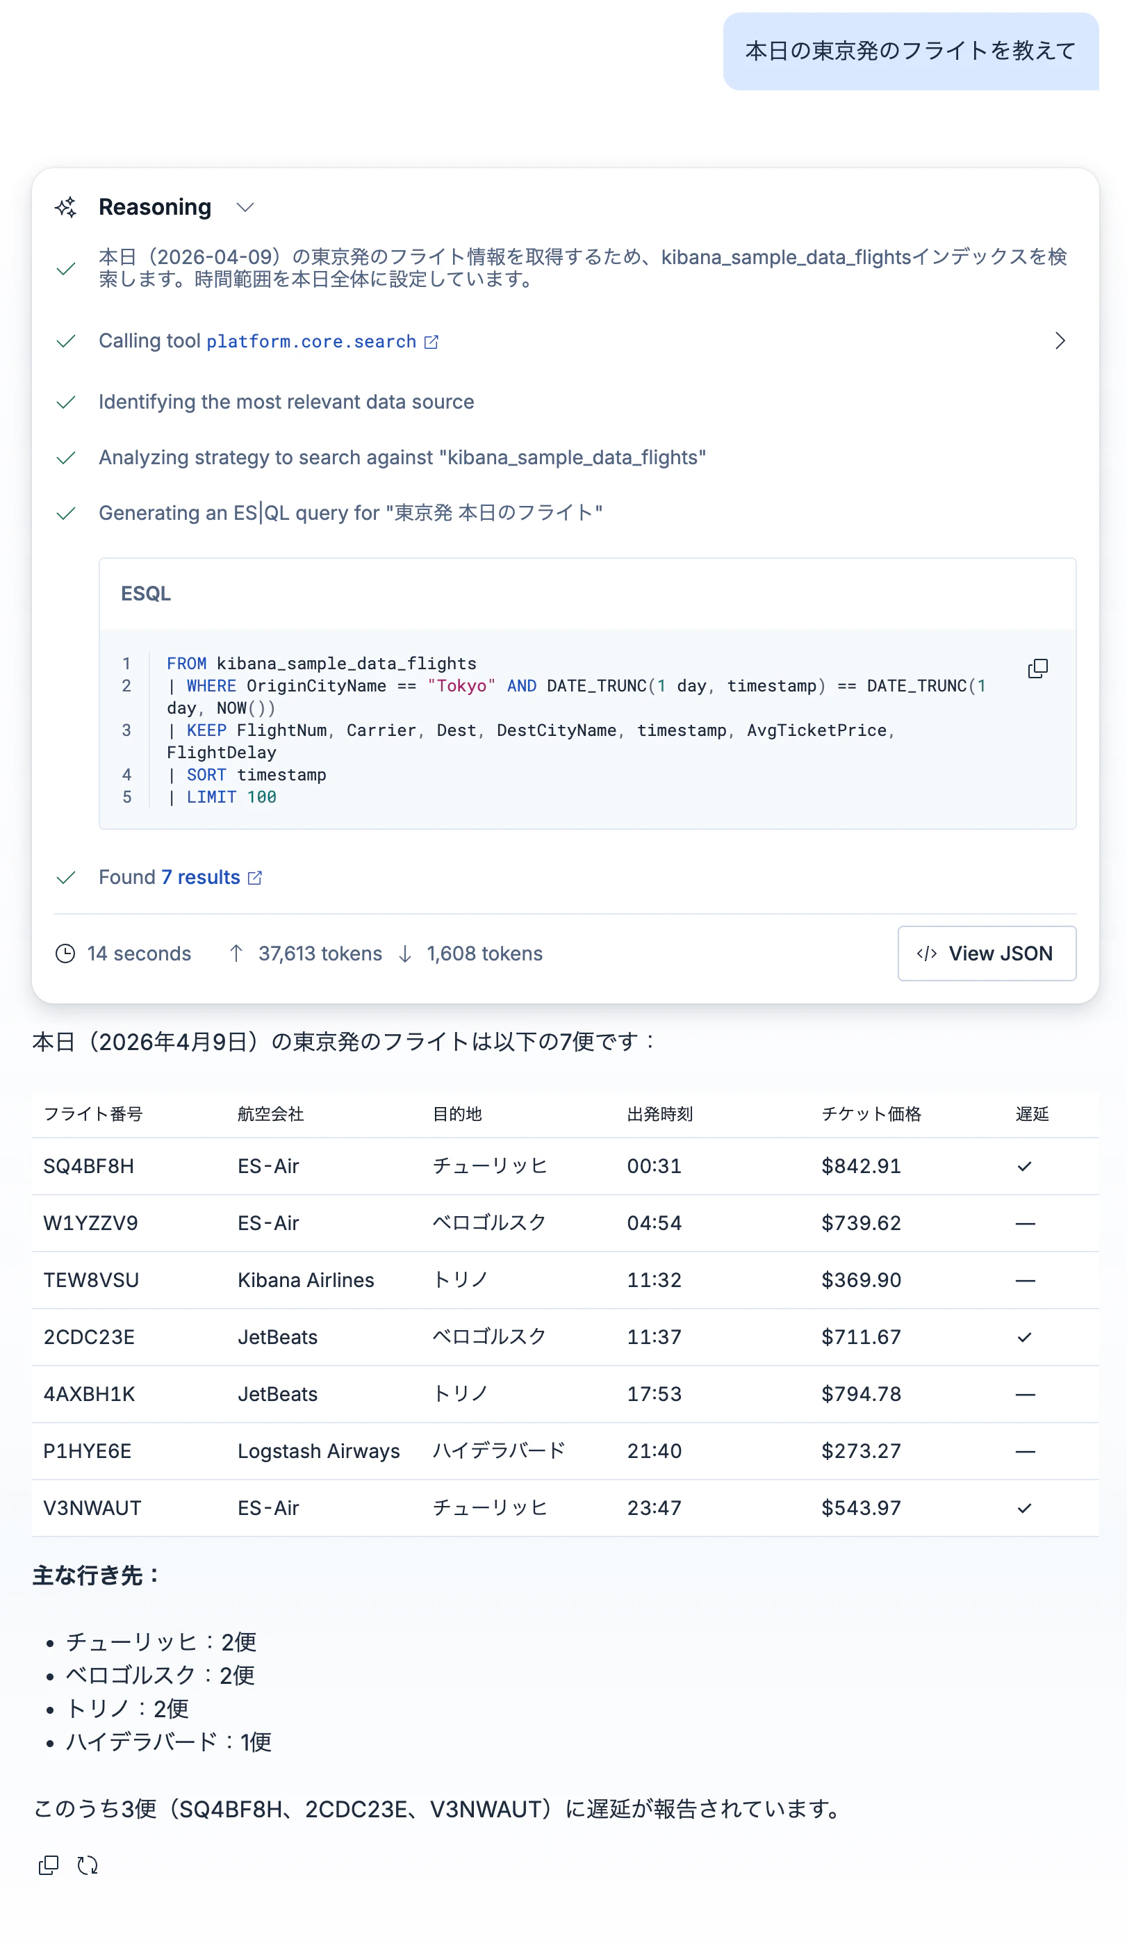Click departure time 00:31
1127x1957 pixels.
(x=654, y=1167)
